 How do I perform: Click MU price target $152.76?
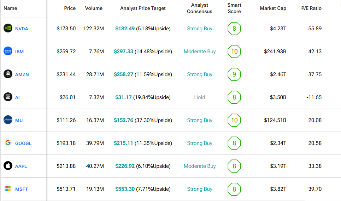[124, 120]
